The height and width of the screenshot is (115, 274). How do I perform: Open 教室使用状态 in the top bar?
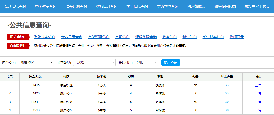point(225,6)
